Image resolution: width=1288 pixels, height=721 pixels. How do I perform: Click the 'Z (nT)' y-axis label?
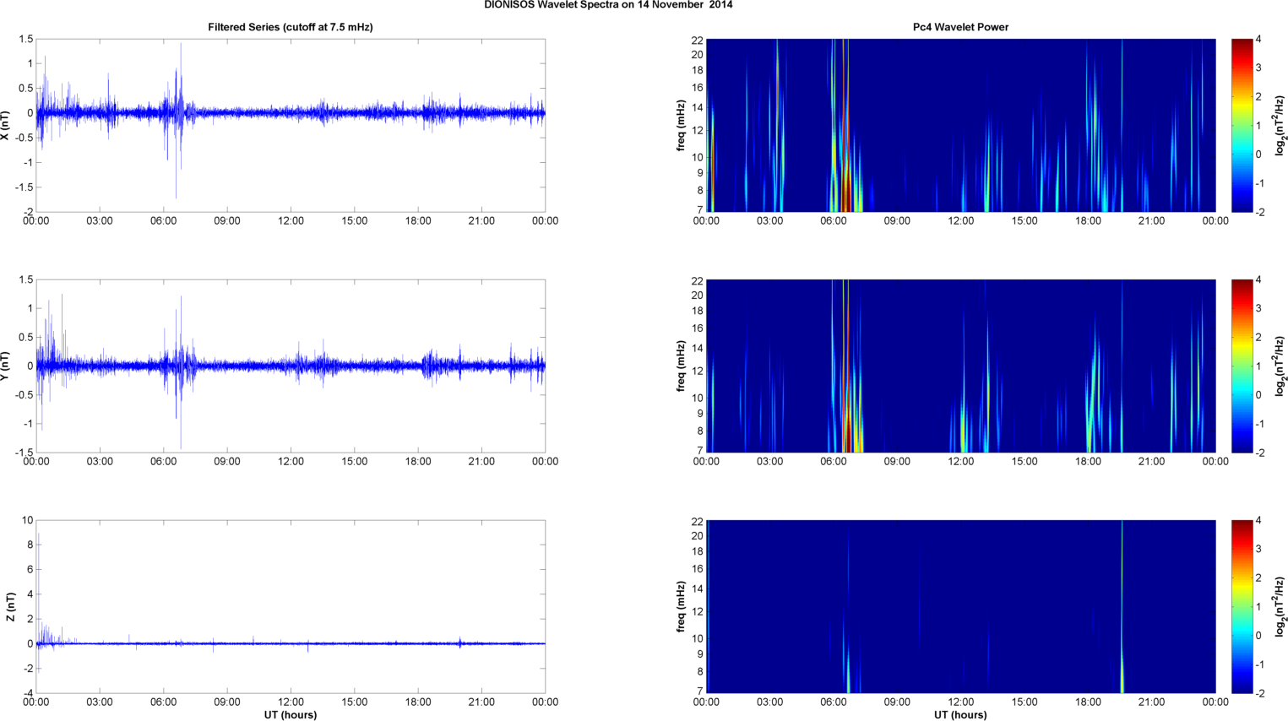pyautogui.click(x=10, y=606)
